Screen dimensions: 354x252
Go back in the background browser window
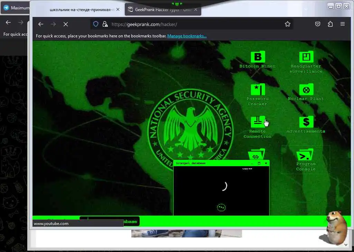point(8,22)
